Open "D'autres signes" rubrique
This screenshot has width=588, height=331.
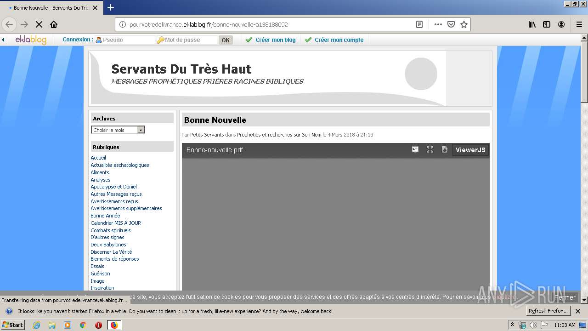click(107, 237)
